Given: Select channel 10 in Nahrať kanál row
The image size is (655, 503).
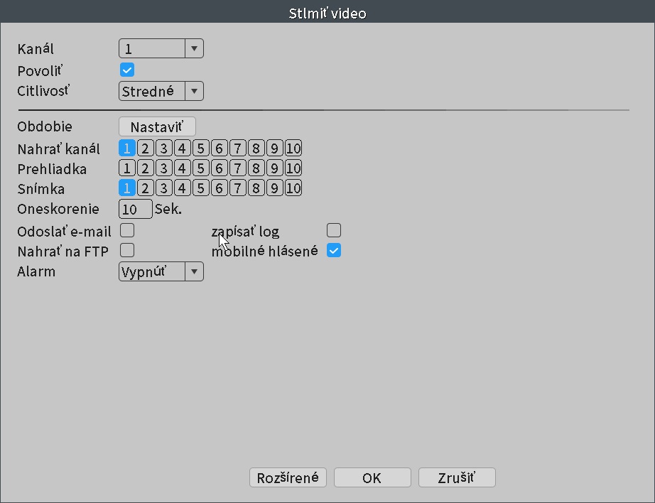Looking at the screenshot, I should pyautogui.click(x=293, y=148).
